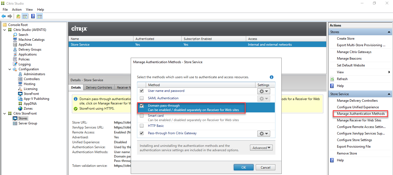Expand the View submenu arrow
393x175 pixels.
pyautogui.click(x=389, y=72)
